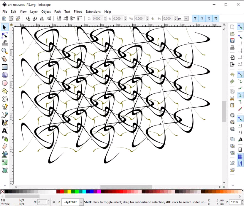244x206 pixels.
Task: Click the Undo icon
Action: pyautogui.click(x=232, y=74)
